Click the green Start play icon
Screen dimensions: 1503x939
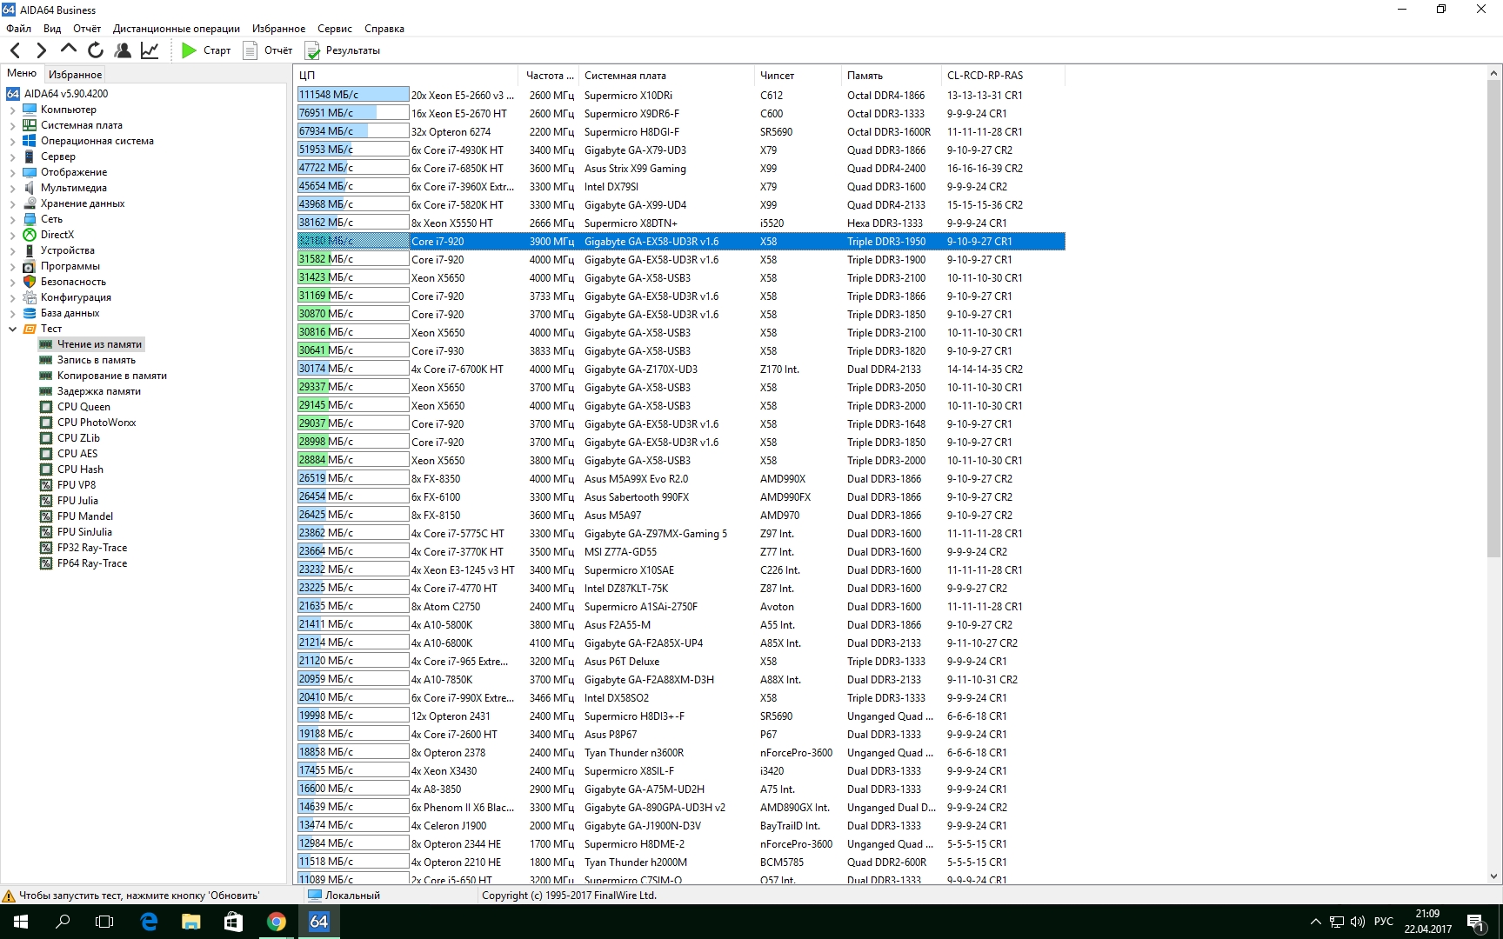(x=189, y=50)
